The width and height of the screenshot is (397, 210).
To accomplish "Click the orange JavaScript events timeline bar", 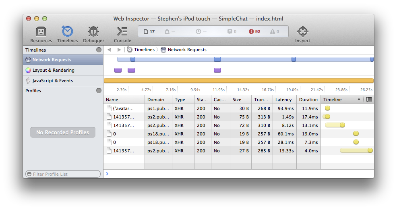I will [238, 81].
